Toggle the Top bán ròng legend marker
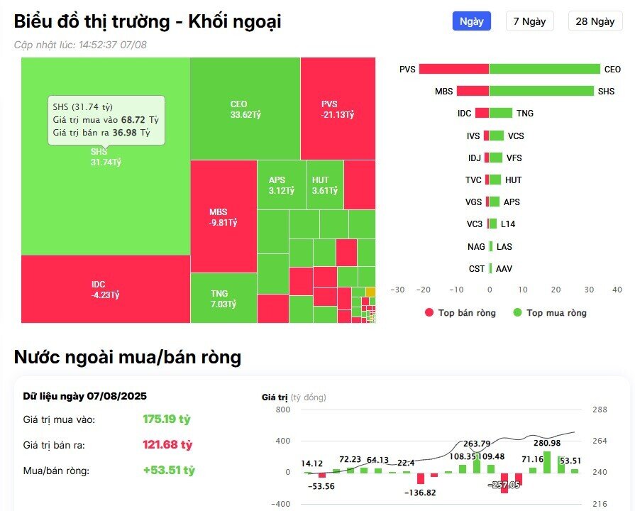Screen dimensions: 635x511 click(x=429, y=313)
